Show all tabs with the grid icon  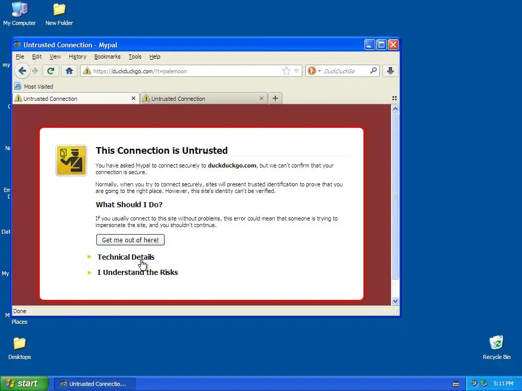click(395, 98)
